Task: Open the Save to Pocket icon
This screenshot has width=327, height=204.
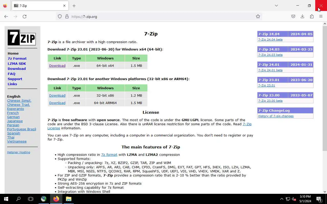Action: [293, 17]
